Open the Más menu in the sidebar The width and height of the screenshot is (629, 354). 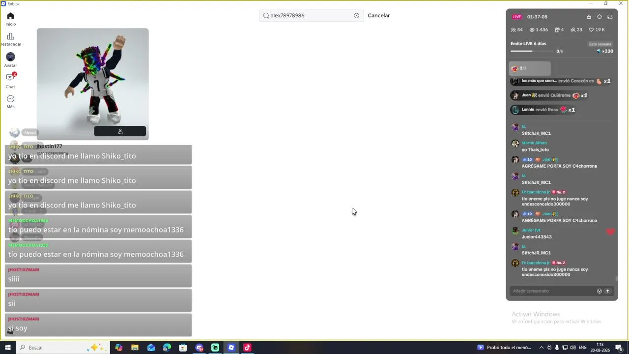coord(10,102)
